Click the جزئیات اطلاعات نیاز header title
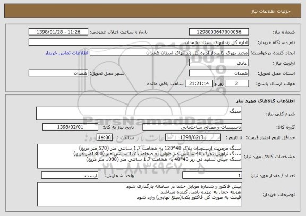This screenshot has width=306, height=216. coord(271,11)
